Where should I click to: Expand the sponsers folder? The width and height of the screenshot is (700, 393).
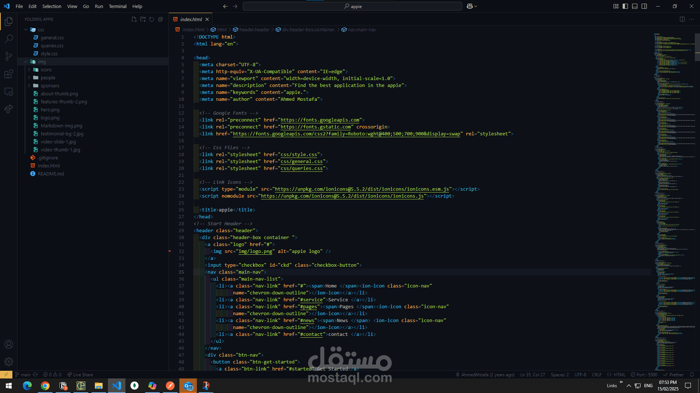coord(50,86)
